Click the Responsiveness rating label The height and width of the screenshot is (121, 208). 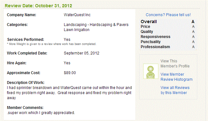[x=155, y=37]
